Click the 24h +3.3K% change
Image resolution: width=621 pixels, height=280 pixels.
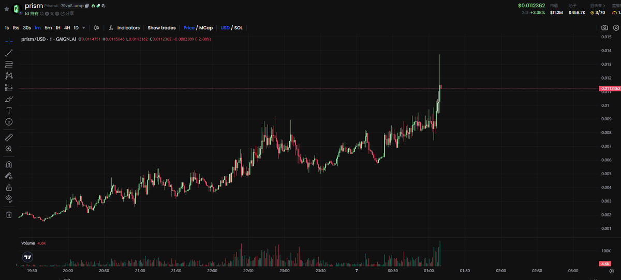point(533,13)
